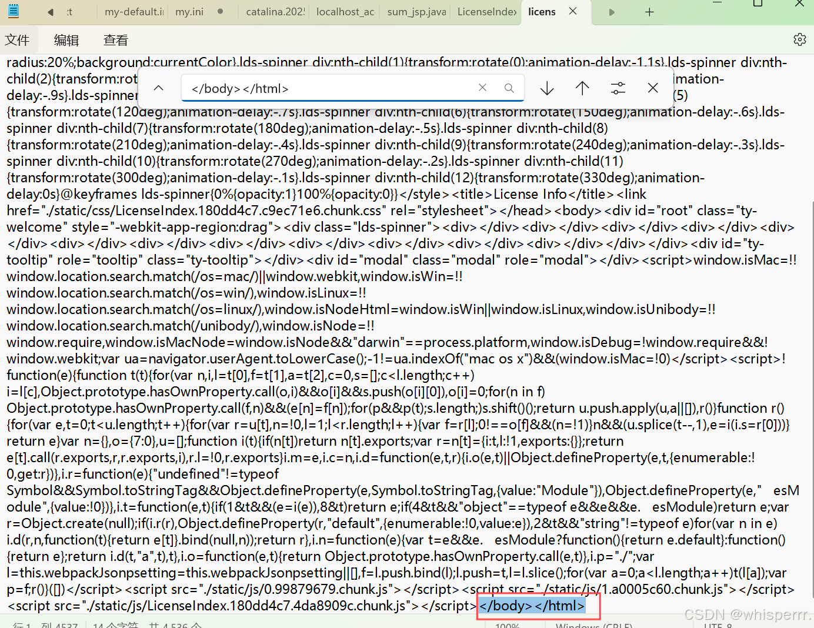Screen dimensions: 814x628
Task: Add a new tab with plus button
Action: coord(649,12)
